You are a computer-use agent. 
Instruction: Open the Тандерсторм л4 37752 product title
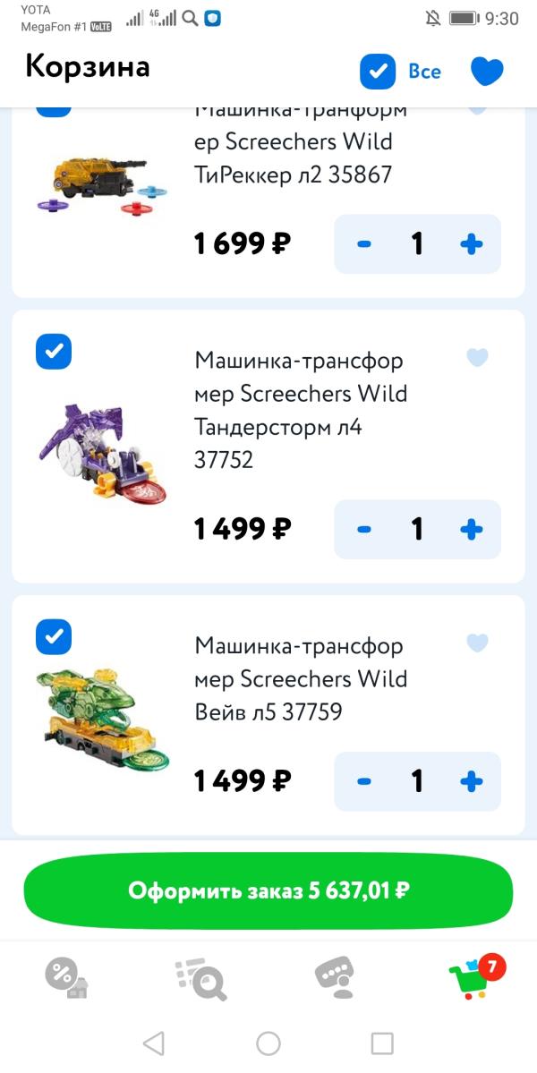(299, 410)
